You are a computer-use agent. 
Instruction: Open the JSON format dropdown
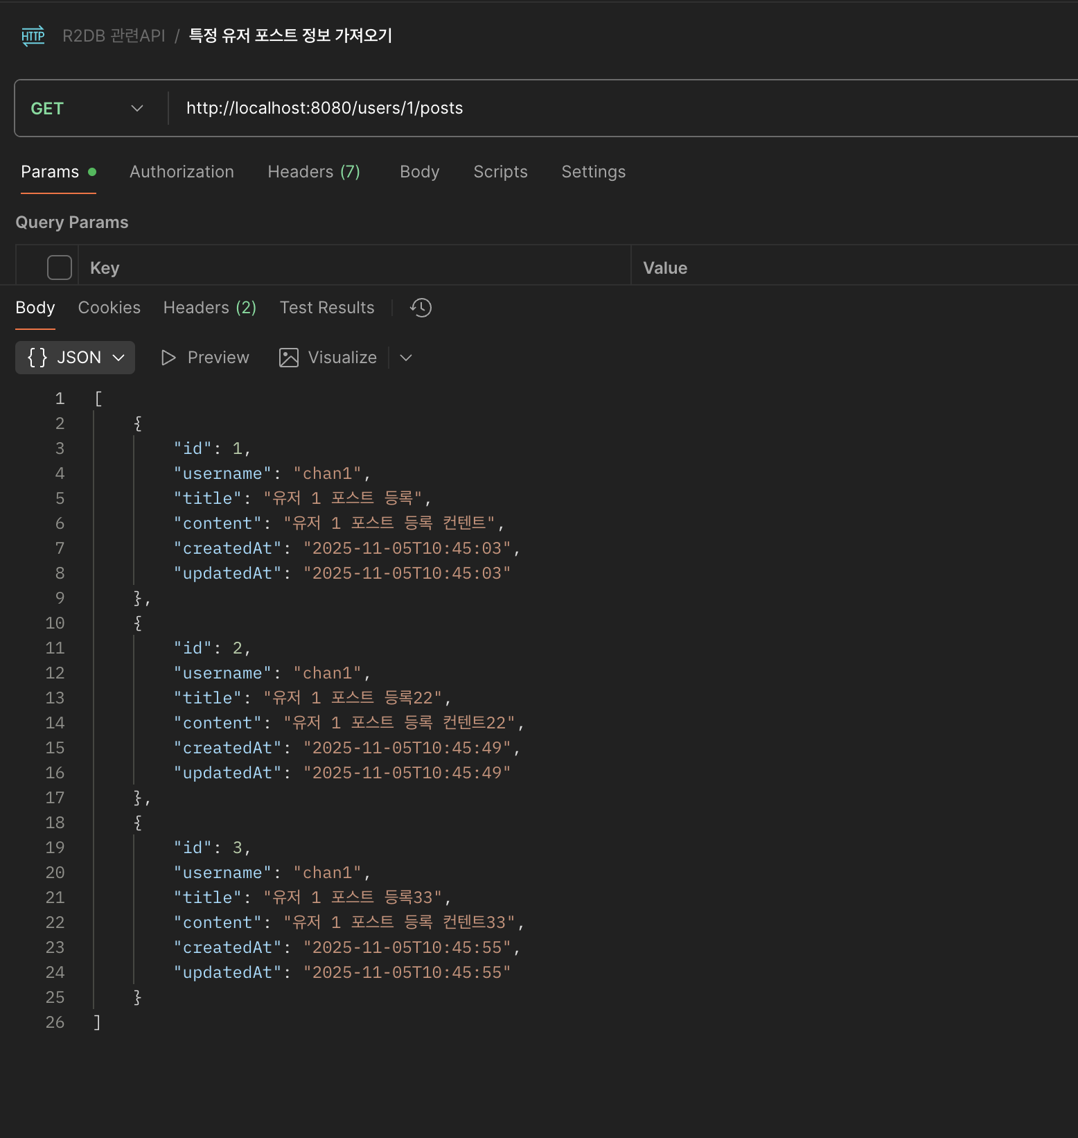[x=76, y=358]
